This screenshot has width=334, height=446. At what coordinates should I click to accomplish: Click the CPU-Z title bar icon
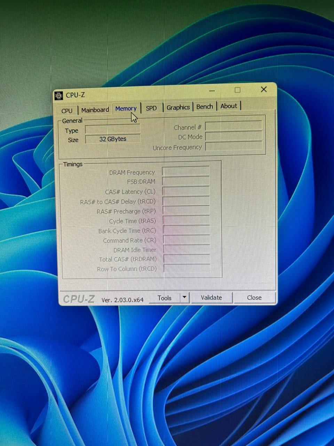(x=59, y=95)
